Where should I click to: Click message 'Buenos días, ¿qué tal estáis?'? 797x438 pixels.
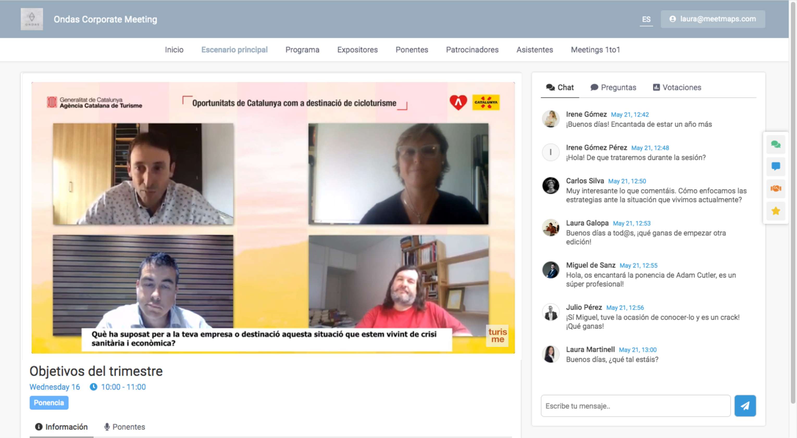coord(612,359)
